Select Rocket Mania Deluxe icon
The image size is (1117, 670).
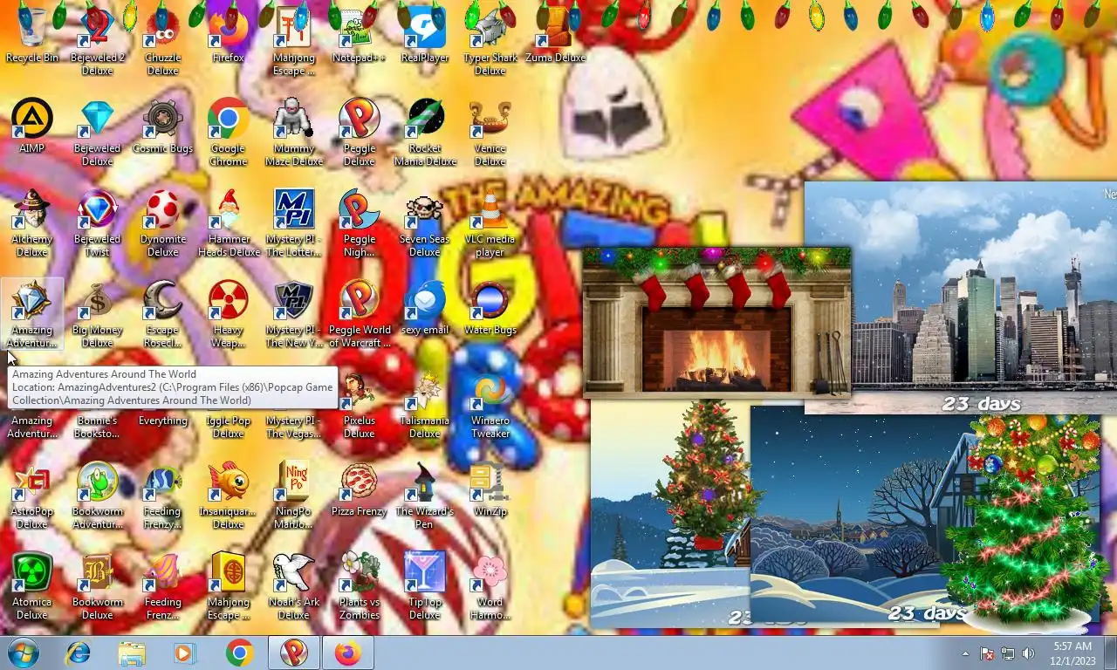[425, 133]
